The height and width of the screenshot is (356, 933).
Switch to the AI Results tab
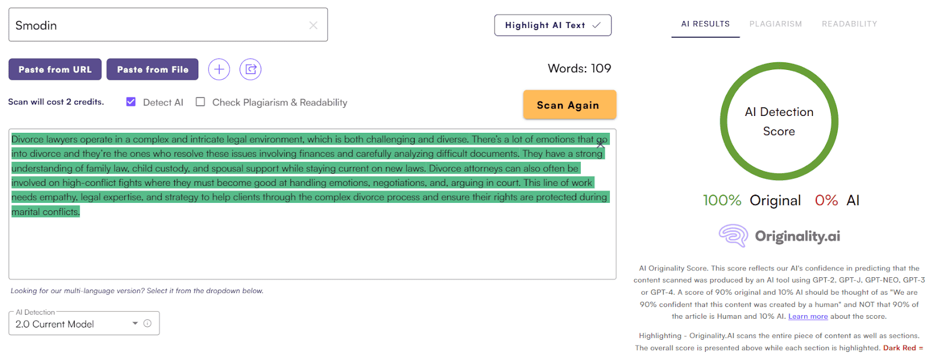705,24
